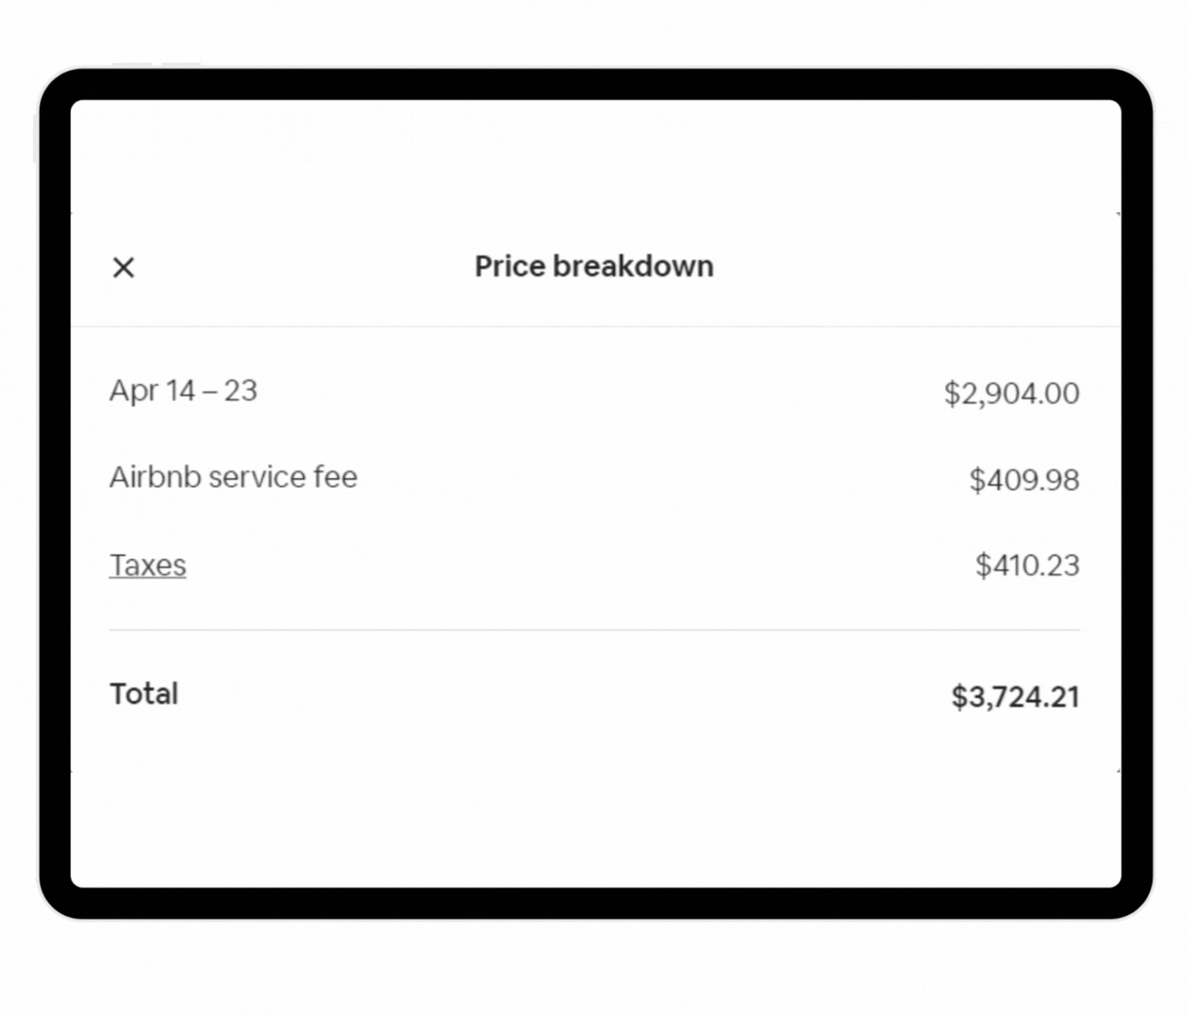Select the Apr 14 – 23 date label
This screenshot has width=1189, height=1016.
(x=183, y=391)
